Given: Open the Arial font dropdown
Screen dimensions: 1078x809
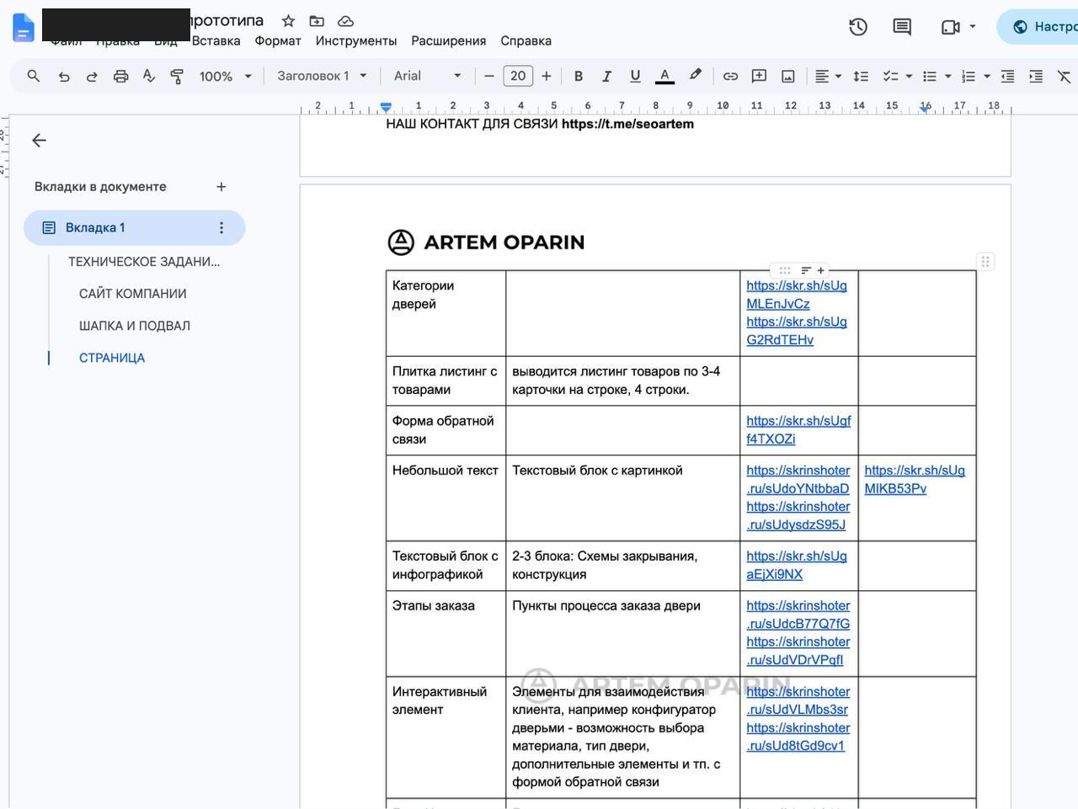Looking at the screenshot, I should pos(428,76).
